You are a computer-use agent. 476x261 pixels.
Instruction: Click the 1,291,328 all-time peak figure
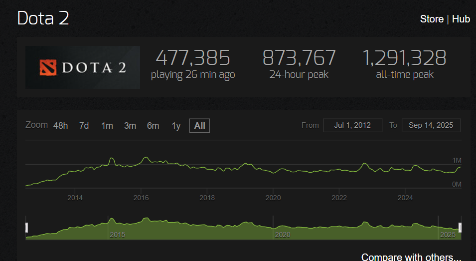pyautogui.click(x=404, y=58)
